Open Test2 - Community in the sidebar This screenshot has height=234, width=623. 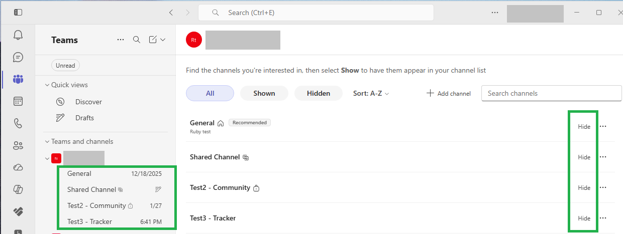click(116, 205)
